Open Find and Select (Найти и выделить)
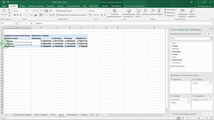The height and width of the screenshot is (120, 214). [x=192, y=13]
